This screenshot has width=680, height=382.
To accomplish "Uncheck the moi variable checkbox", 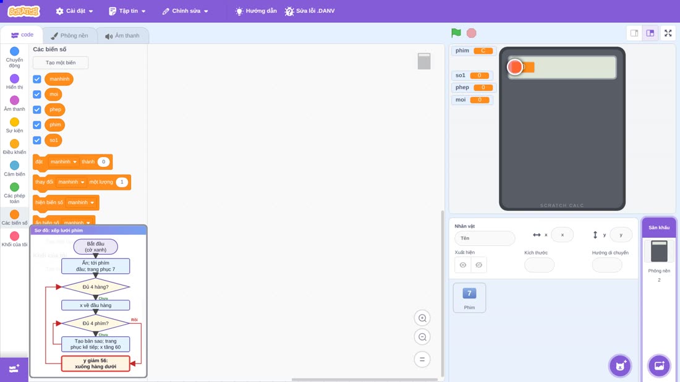I will tap(37, 94).
